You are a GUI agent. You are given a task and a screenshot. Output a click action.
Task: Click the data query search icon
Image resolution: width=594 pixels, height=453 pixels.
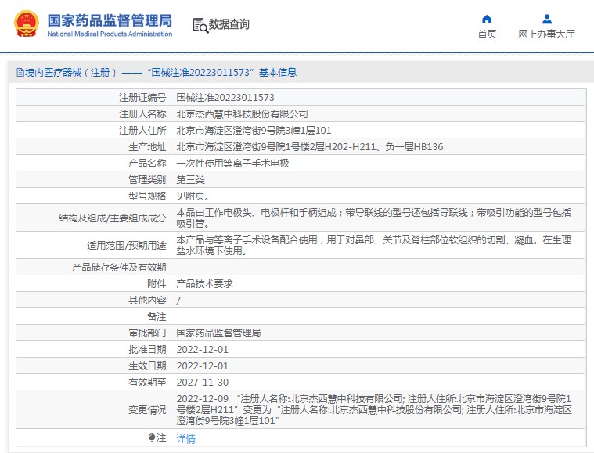(200, 25)
